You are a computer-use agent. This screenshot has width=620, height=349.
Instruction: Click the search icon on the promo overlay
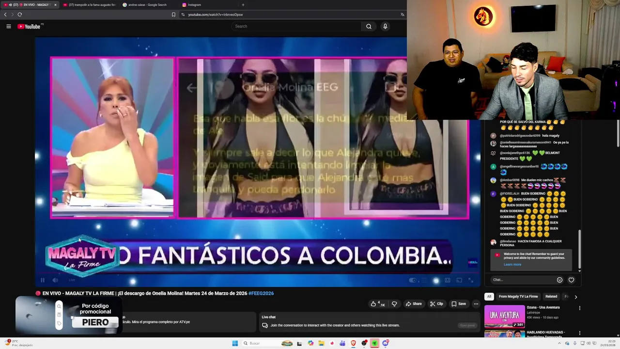pyautogui.click(x=59, y=306)
